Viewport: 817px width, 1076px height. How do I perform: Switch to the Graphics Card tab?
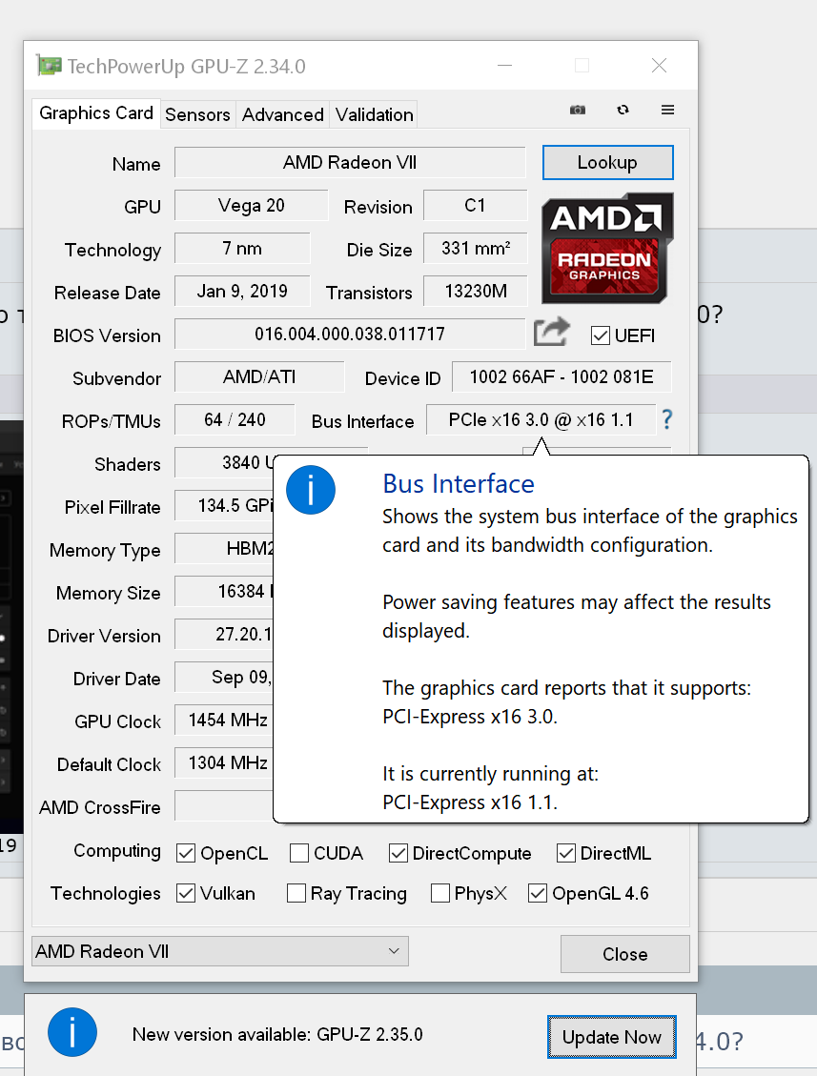pyautogui.click(x=96, y=113)
